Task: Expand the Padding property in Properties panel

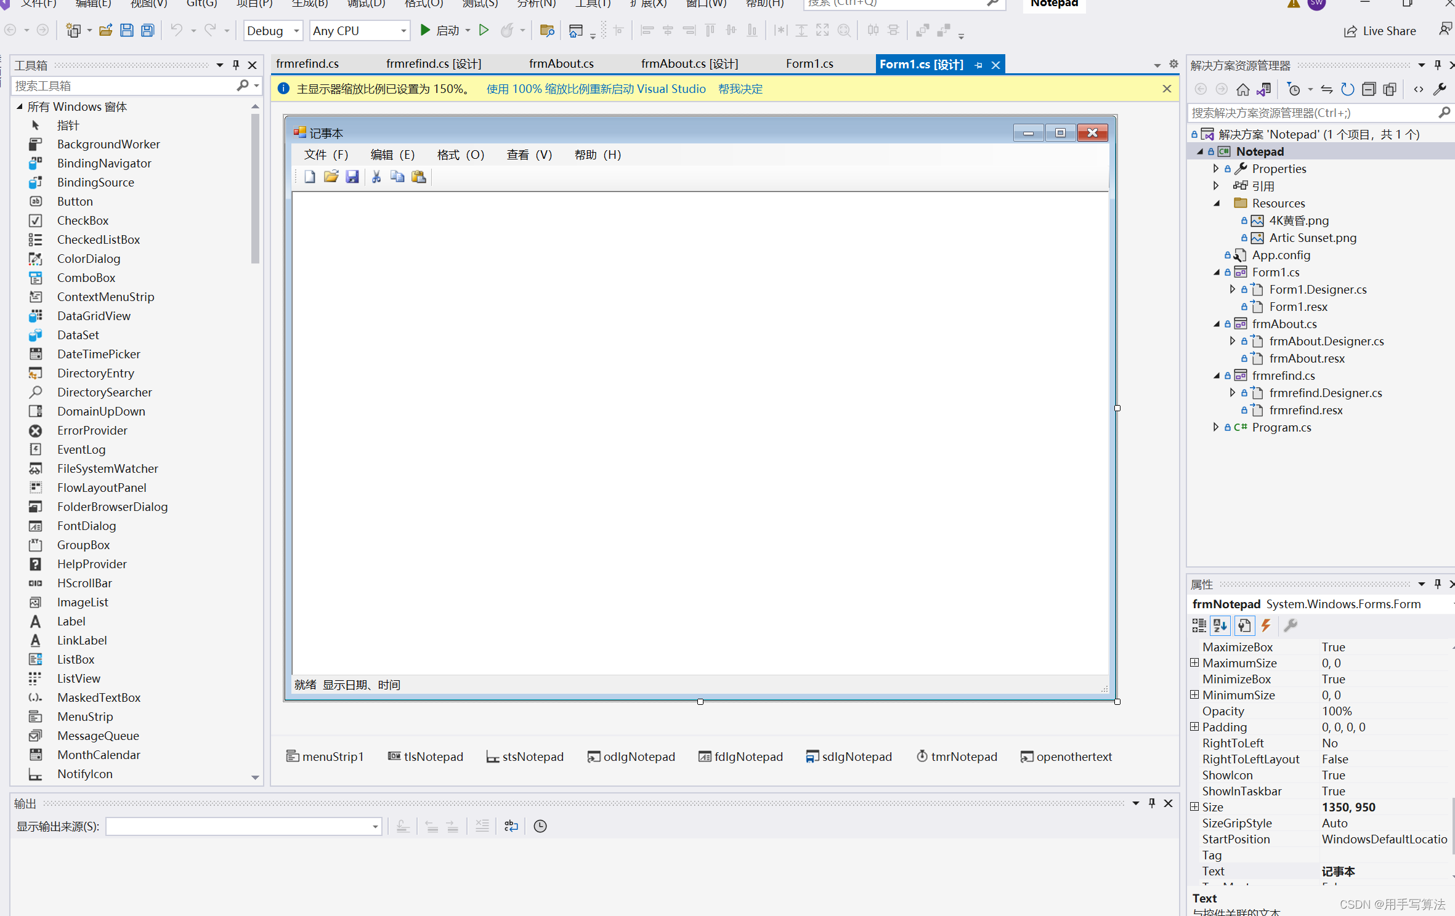Action: click(1194, 726)
